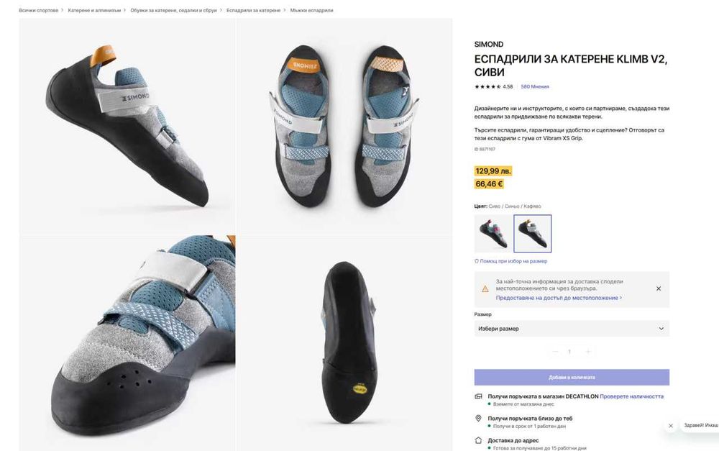Open 'Еспадрили за катерене' breadcrumb
Screen dimensions: 719x451
pyautogui.click(x=253, y=11)
